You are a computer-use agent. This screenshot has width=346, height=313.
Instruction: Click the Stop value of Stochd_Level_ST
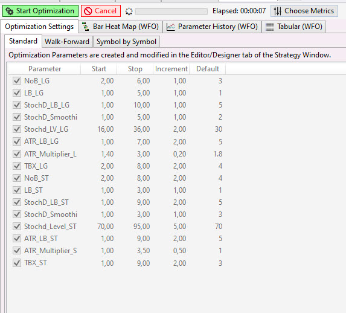pyautogui.click(x=141, y=227)
